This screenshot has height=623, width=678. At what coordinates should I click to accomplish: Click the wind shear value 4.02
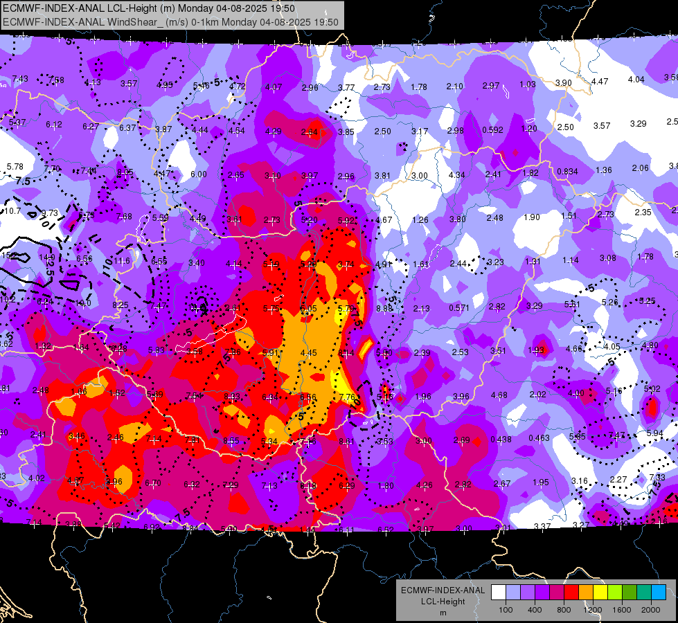(36, 478)
